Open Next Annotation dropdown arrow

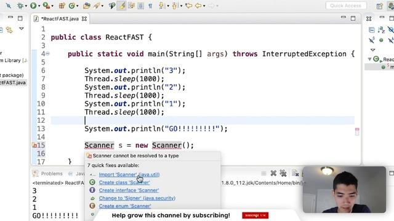click(167, 6)
